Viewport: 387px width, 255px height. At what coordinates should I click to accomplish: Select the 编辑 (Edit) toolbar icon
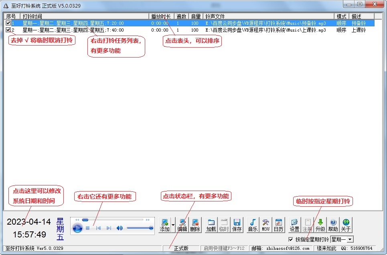coord(182,224)
